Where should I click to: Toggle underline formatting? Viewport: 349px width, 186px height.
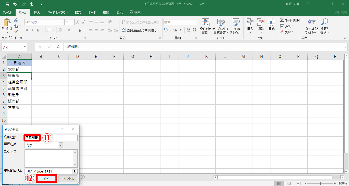coord(38,30)
